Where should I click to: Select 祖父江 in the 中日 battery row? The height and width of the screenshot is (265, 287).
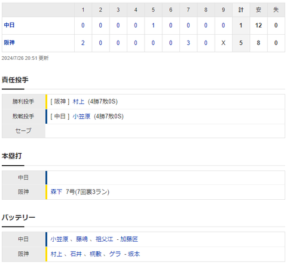pos(104,239)
